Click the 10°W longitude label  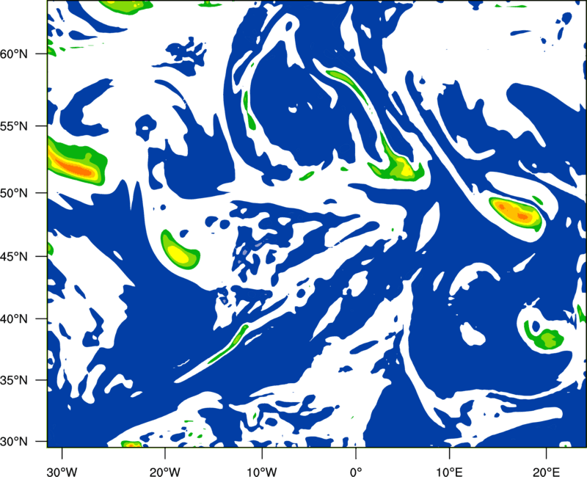(262, 472)
